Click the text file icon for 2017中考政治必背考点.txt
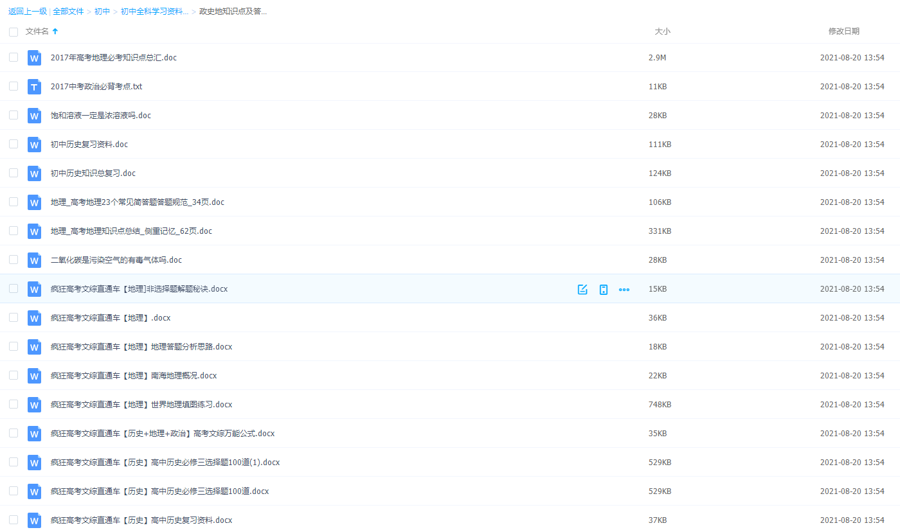 pyautogui.click(x=34, y=87)
